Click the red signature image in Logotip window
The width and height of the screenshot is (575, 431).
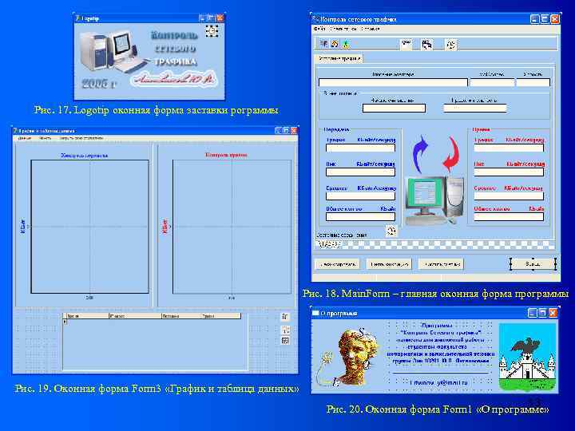[174, 79]
